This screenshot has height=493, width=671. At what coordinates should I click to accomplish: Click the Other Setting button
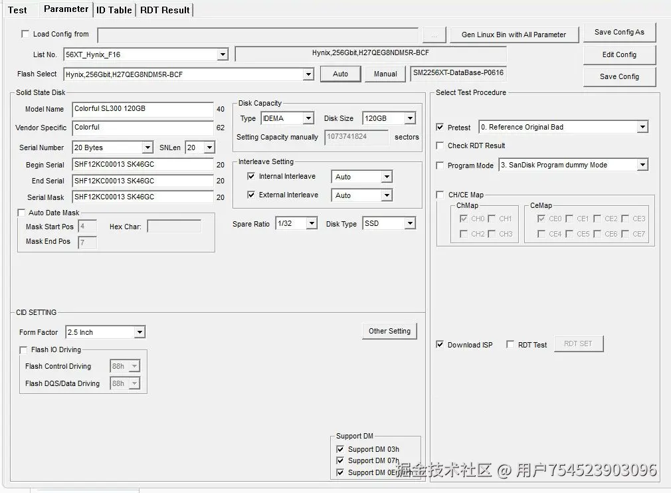point(389,332)
